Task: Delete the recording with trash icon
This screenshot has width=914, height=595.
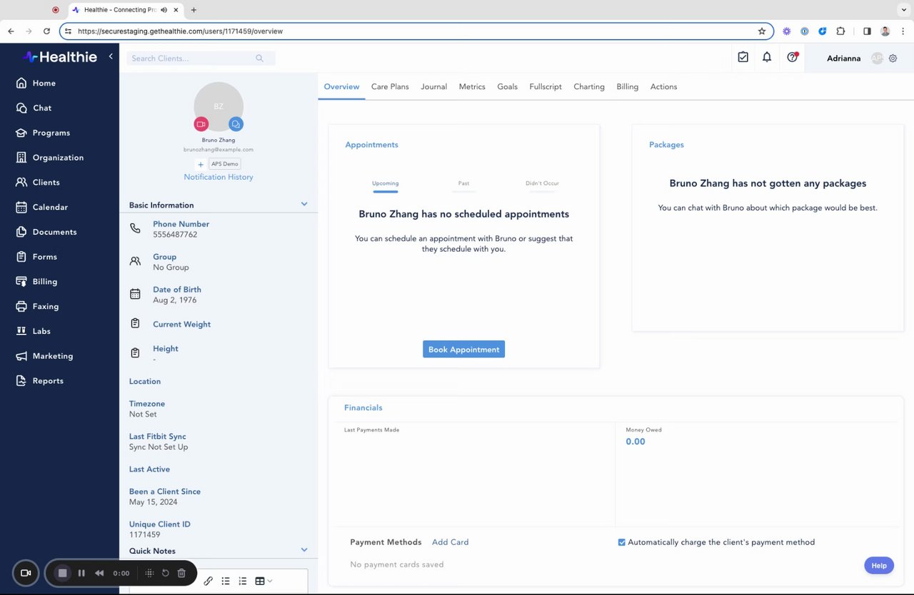Action: (181, 573)
